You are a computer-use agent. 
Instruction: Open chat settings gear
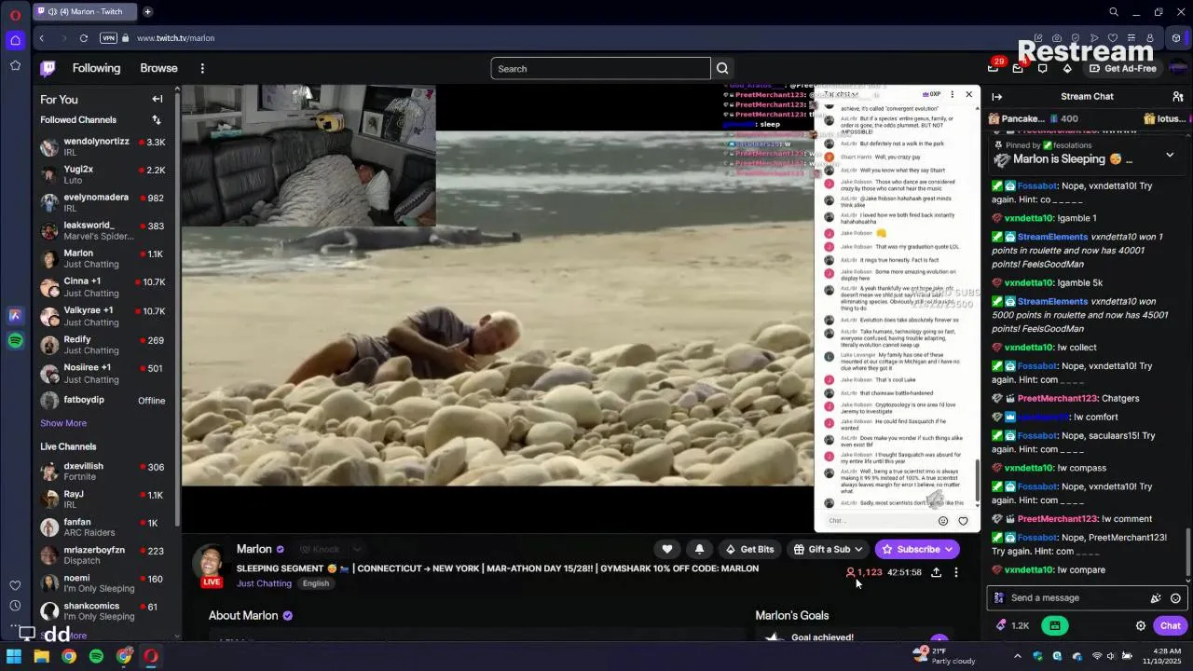(x=1140, y=625)
